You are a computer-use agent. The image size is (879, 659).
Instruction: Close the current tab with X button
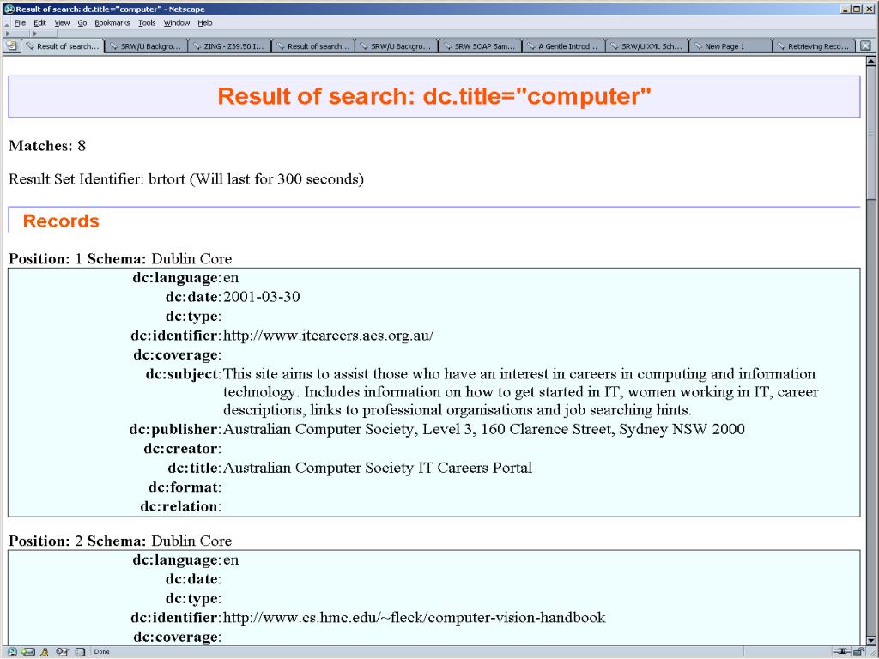point(866,46)
